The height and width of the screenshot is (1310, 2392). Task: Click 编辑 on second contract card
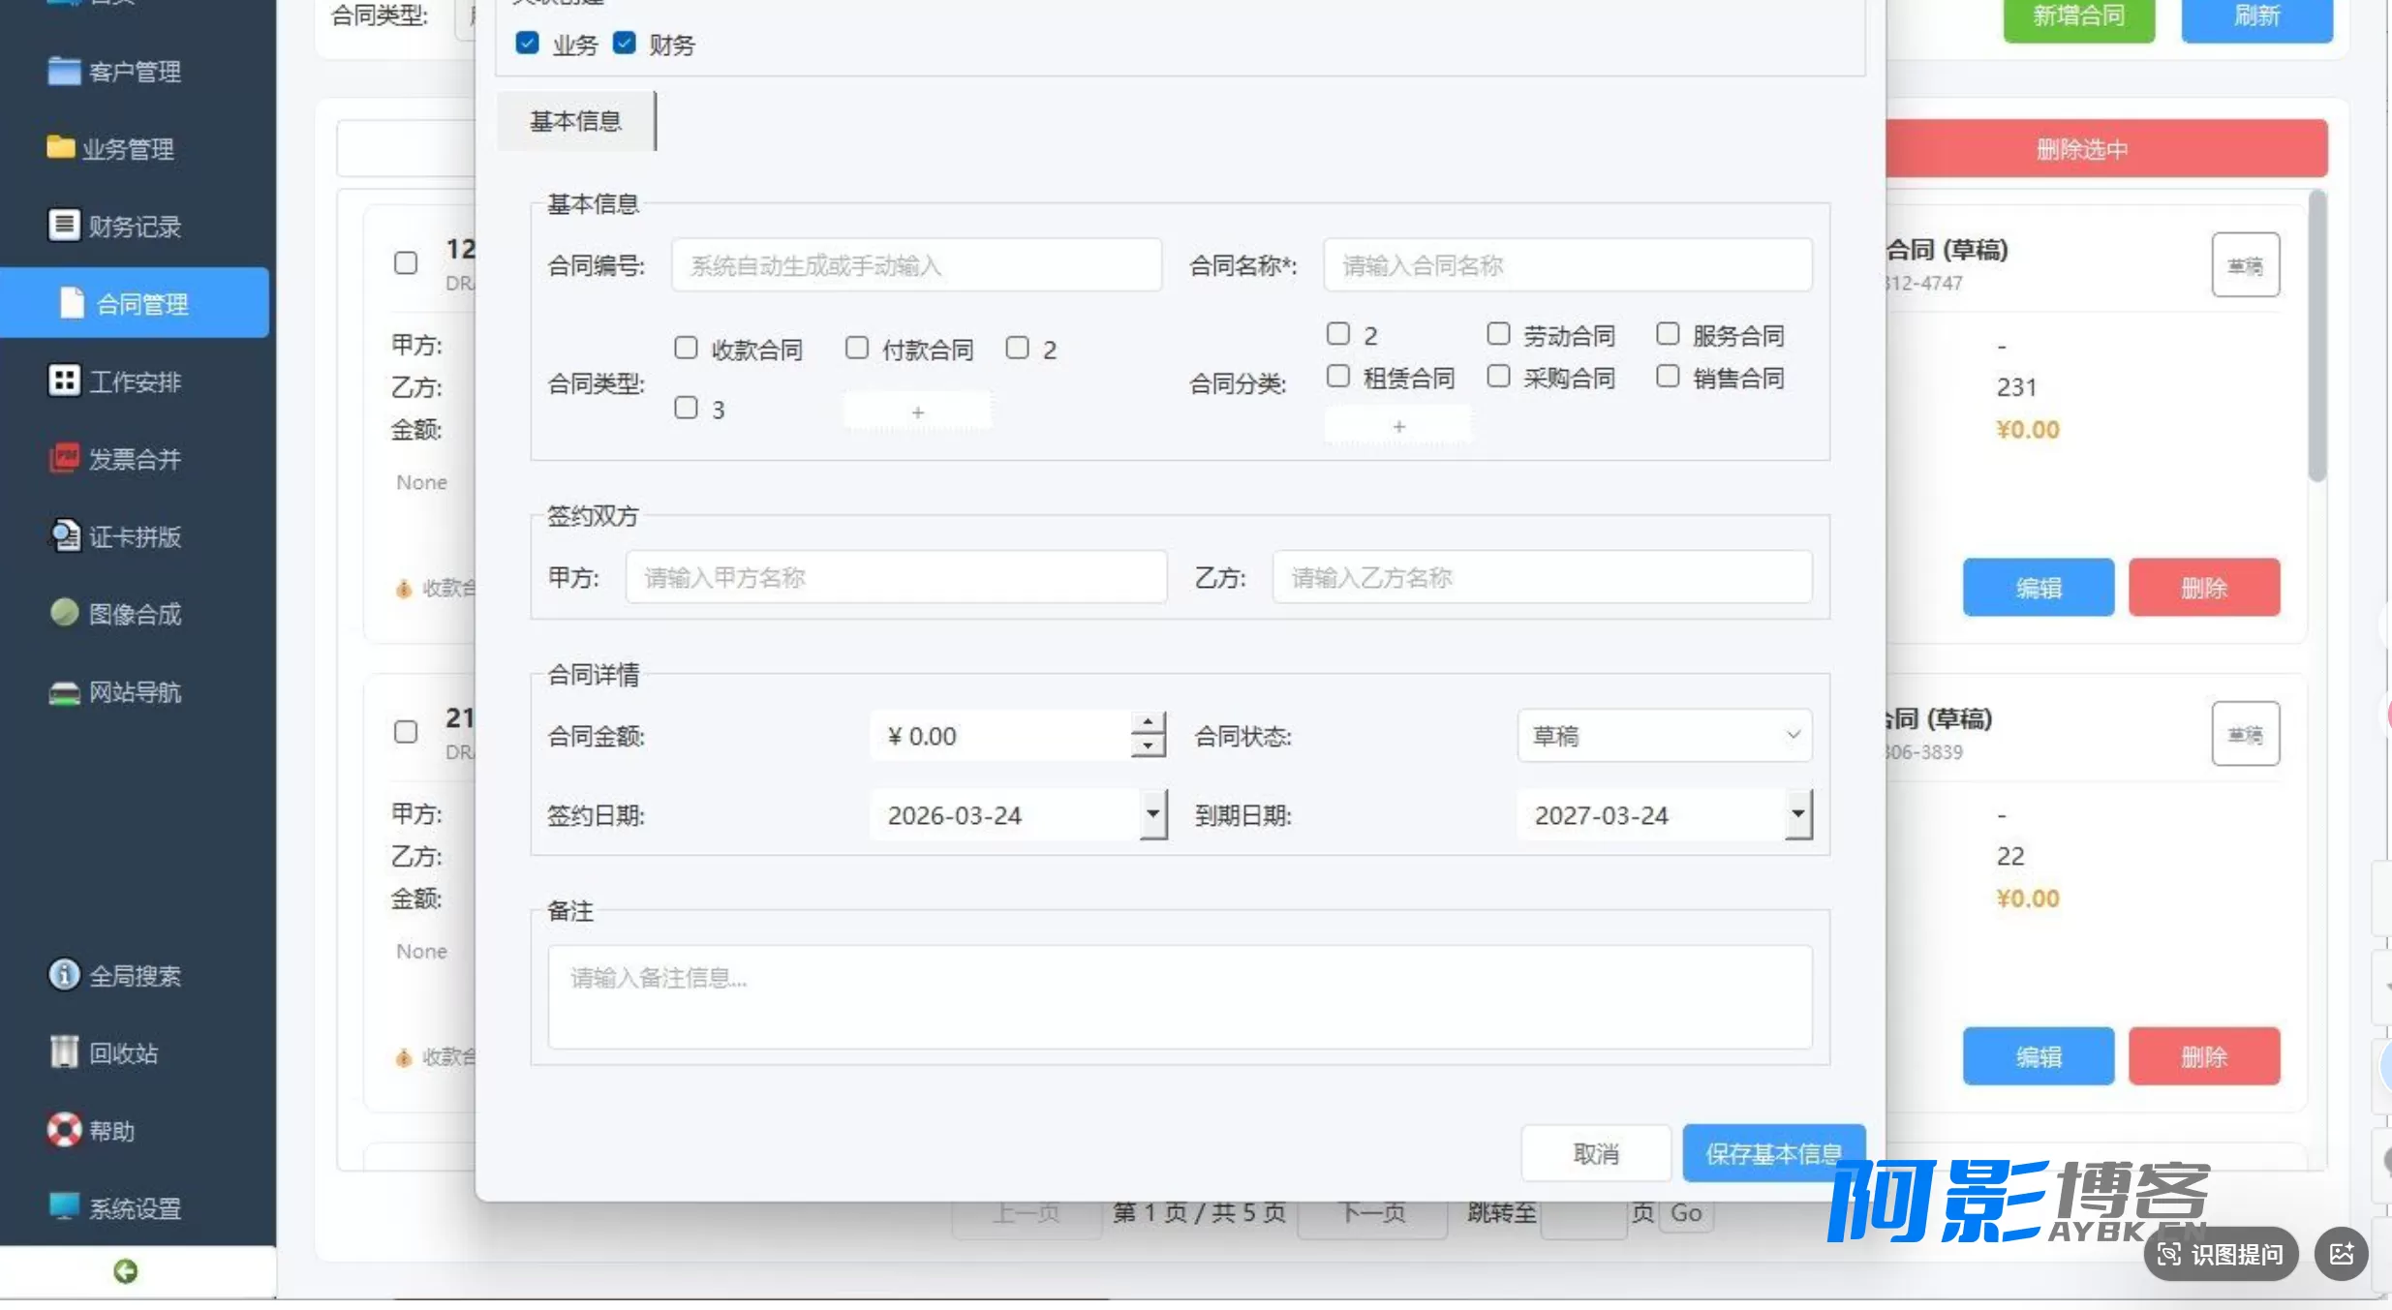click(2039, 1055)
